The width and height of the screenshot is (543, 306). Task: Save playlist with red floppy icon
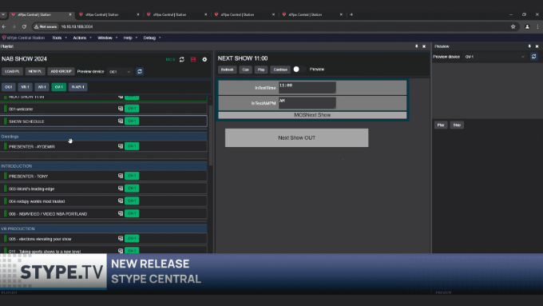[193, 59]
